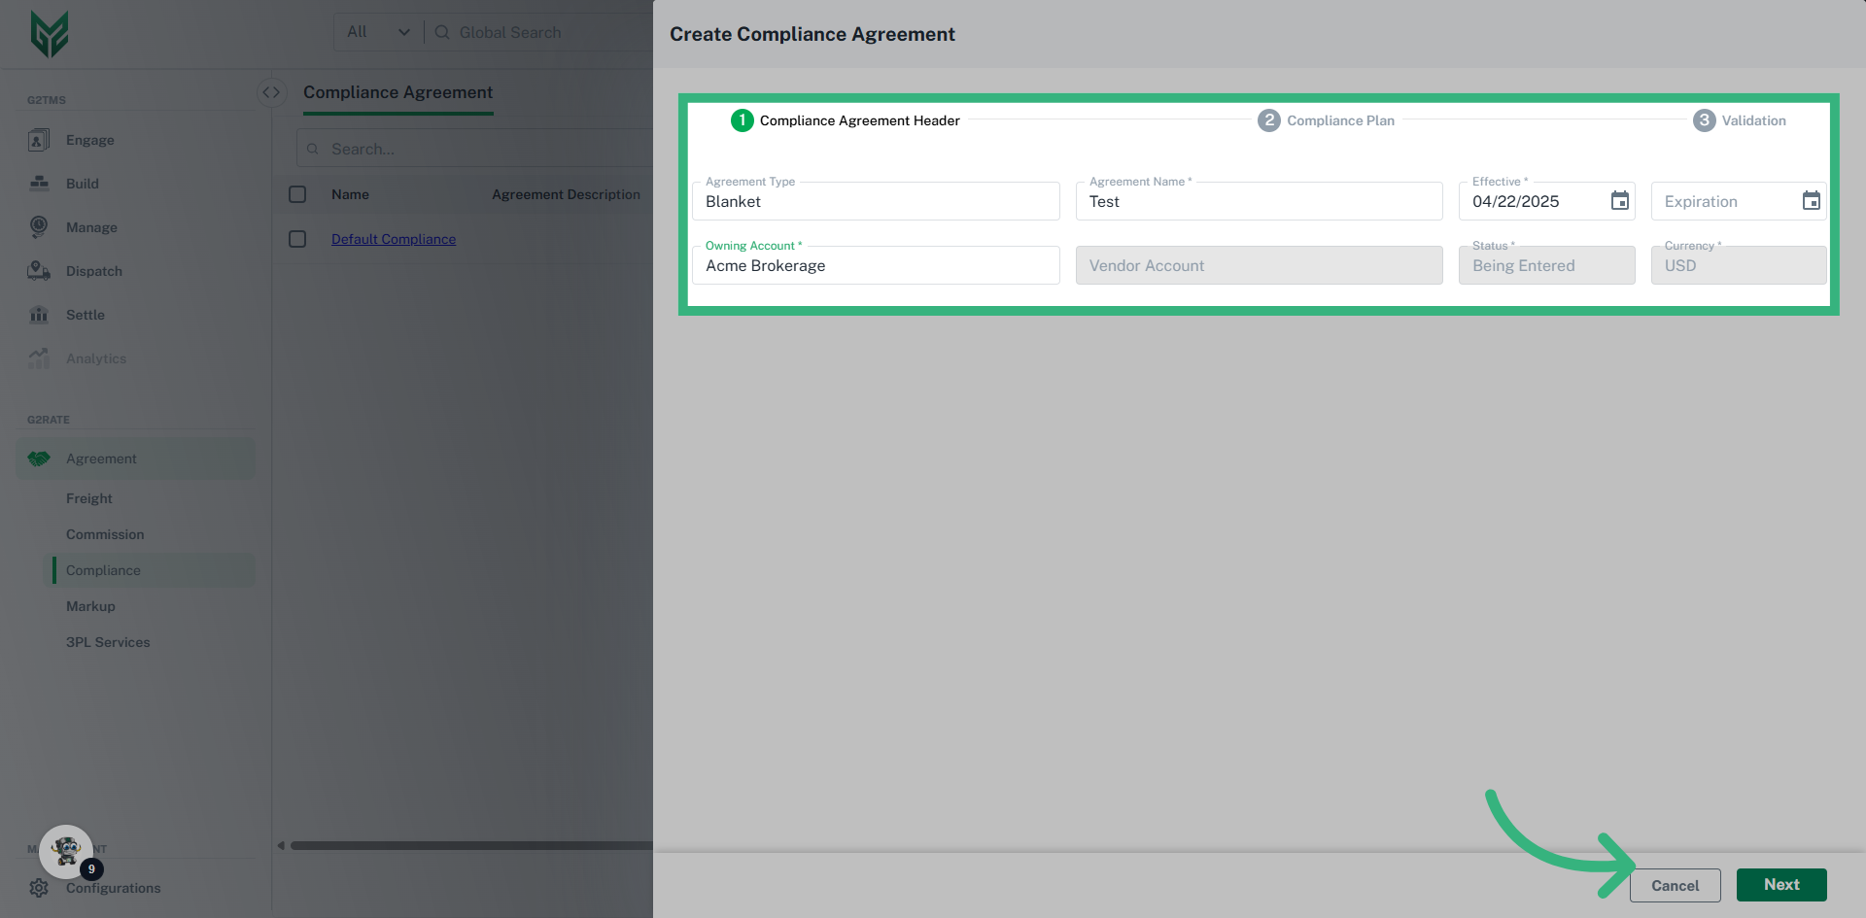Click the Manage icon in the sidebar
1866x918 pixels.
(x=39, y=227)
